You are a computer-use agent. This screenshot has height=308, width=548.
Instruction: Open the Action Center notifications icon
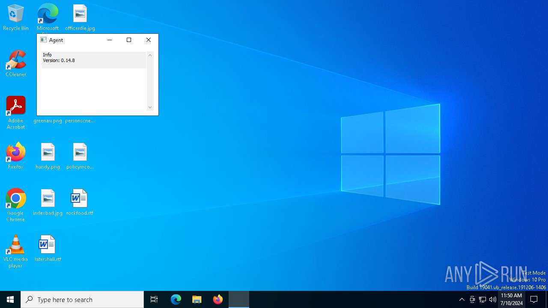click(534, 299)
